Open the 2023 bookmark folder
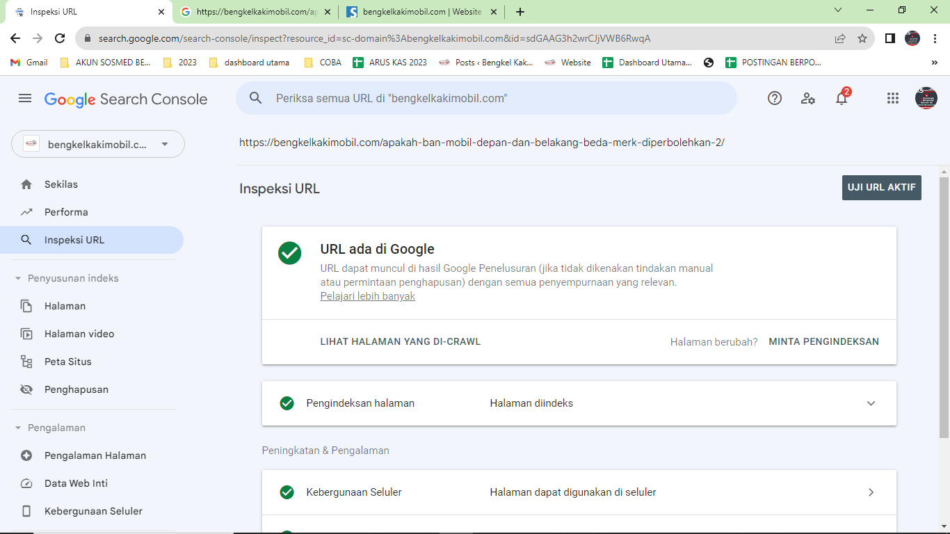This screenshot has width=950, height=534. 179,63
